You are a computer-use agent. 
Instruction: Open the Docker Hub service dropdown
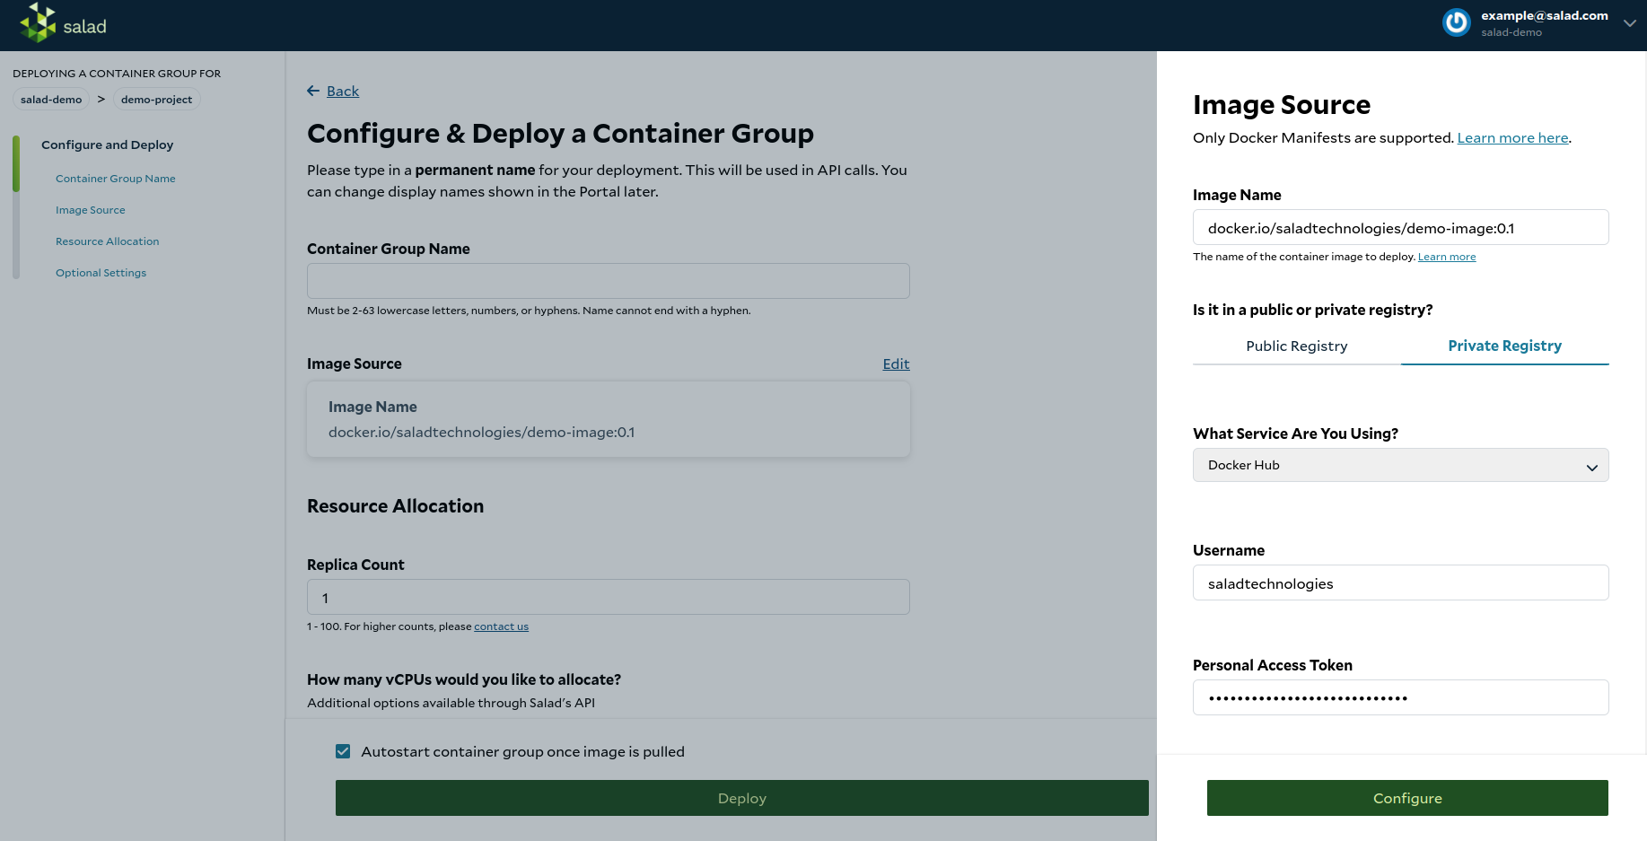1400,465
